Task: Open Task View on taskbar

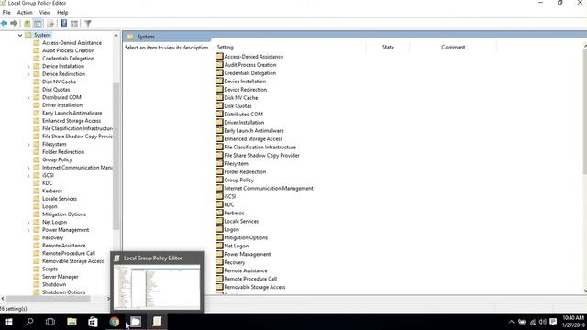Action: tap(50, 322)
